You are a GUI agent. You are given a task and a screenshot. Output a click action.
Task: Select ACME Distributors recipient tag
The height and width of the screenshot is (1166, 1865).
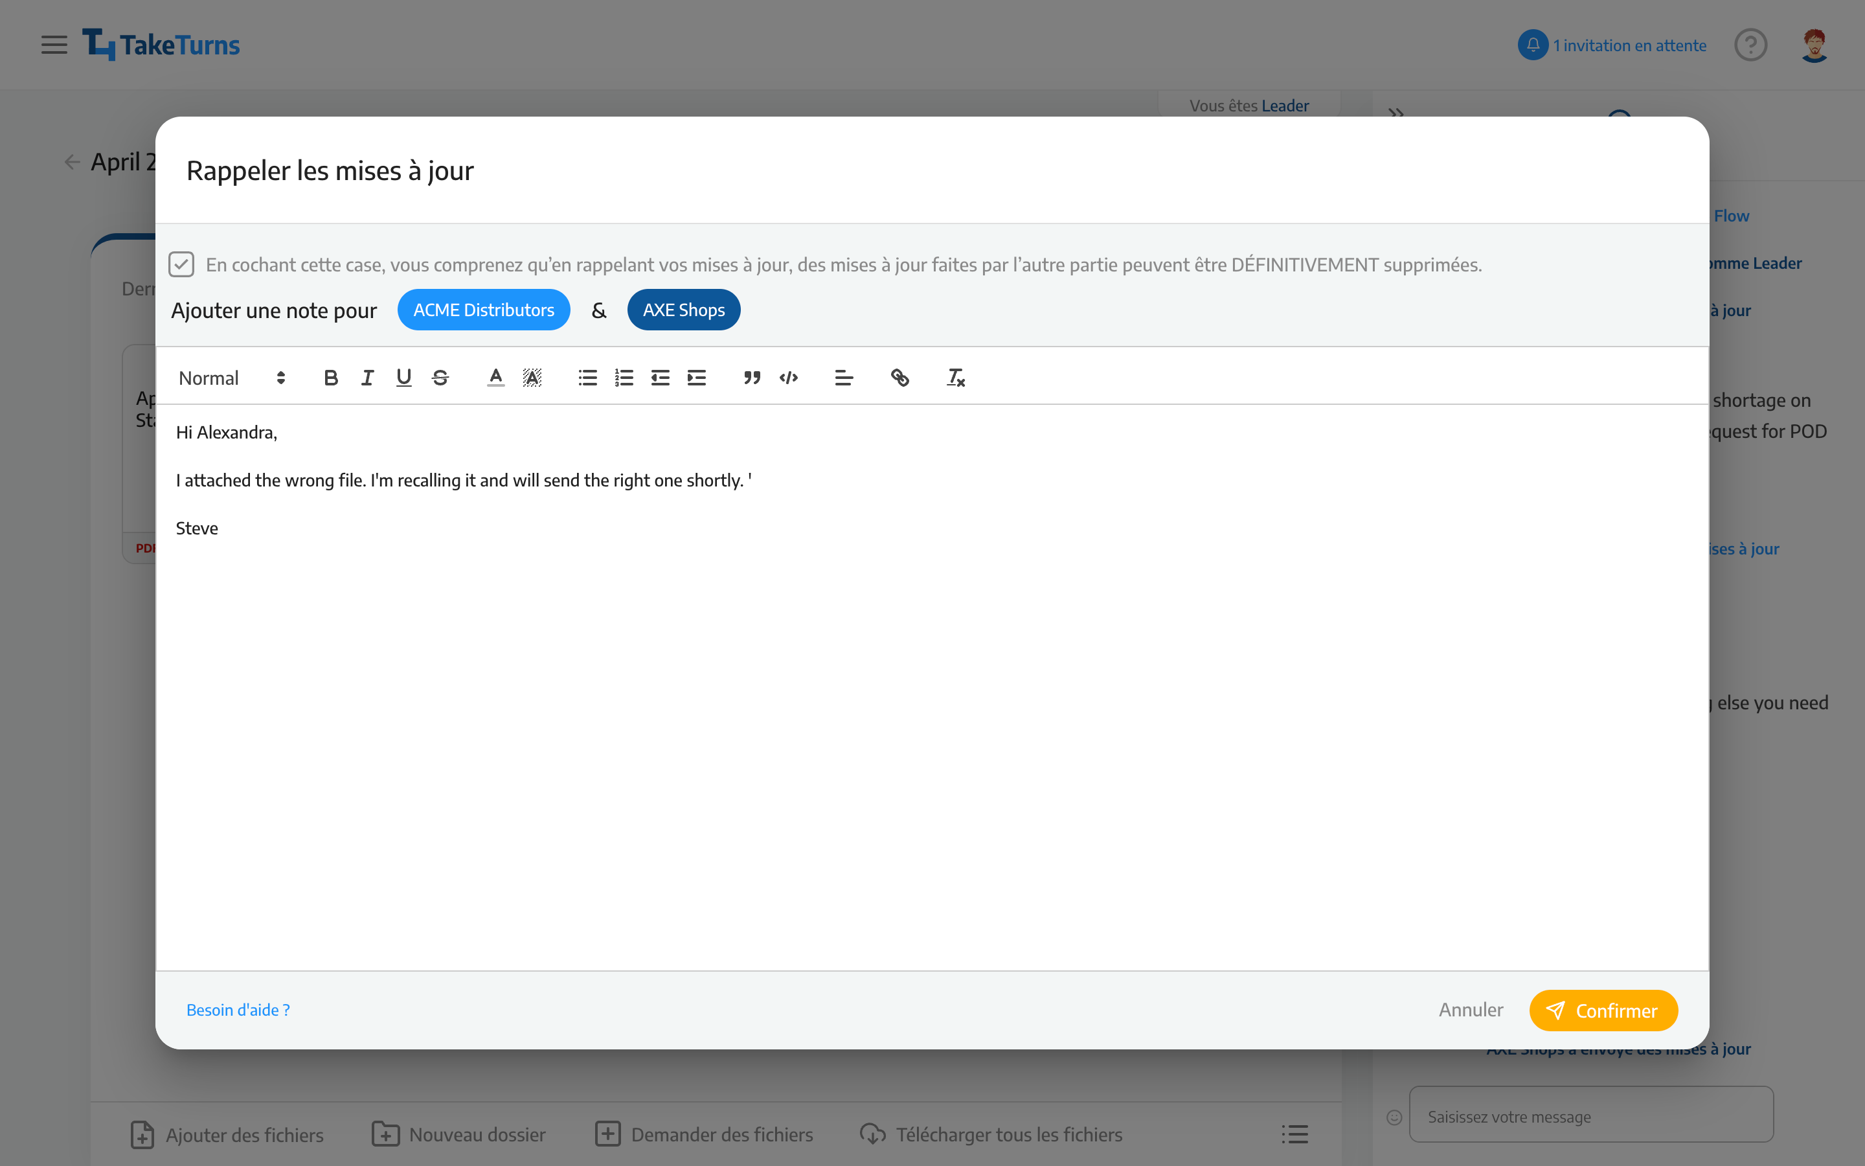coord(483,309)
